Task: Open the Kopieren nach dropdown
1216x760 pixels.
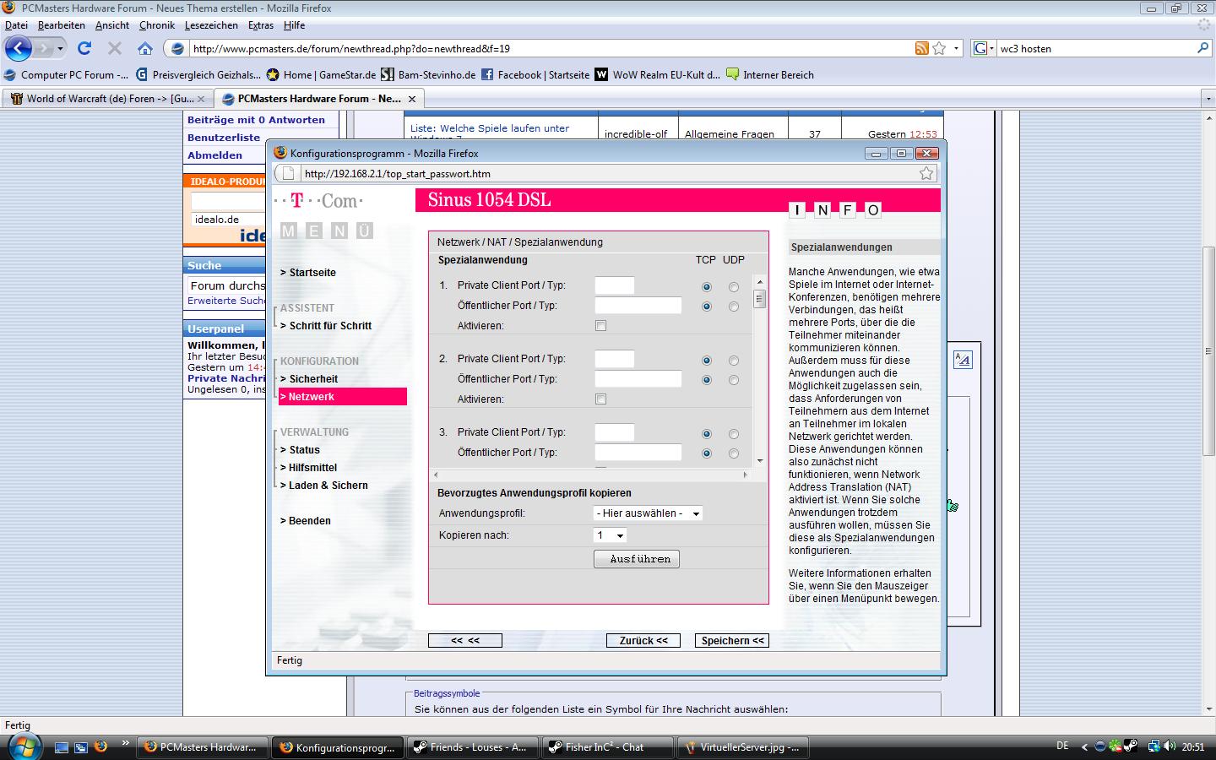Action: point(610,535)
